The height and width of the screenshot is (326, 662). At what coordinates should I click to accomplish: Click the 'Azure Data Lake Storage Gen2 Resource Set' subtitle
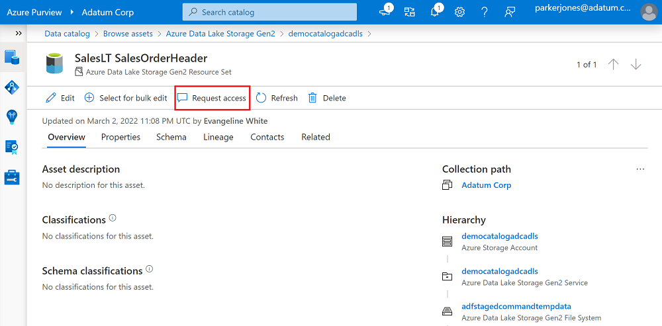click(158, 72)
